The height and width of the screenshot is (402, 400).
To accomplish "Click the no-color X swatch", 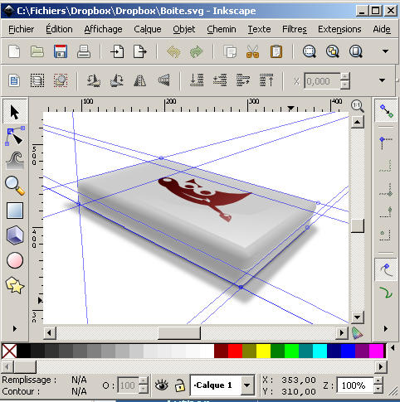I will [x=9, y=351].
